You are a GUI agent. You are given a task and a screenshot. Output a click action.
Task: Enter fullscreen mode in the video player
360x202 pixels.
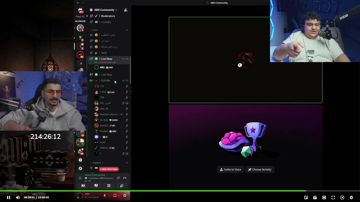click(x=333, y=198)
